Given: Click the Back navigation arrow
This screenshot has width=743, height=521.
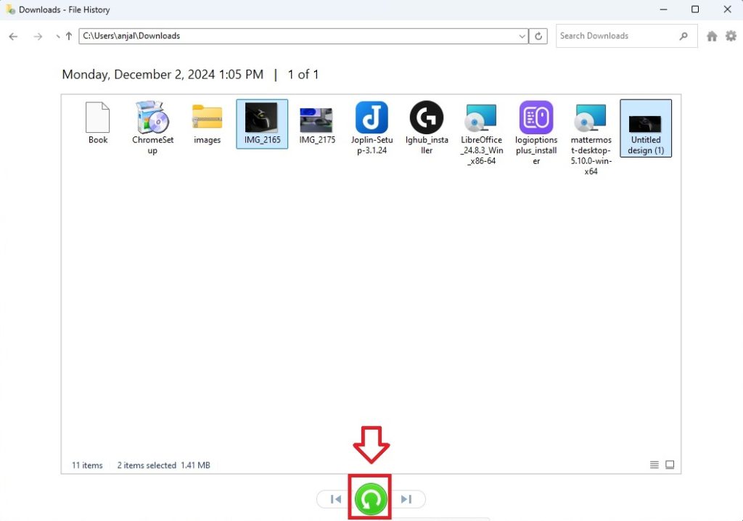Looking at the screenshot, I should pos(13,36).
